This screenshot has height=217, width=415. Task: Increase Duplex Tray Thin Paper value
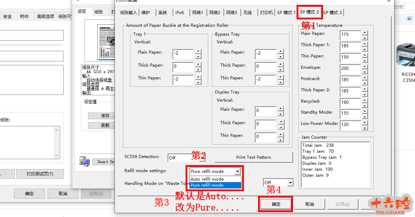[x=281, y=134]
